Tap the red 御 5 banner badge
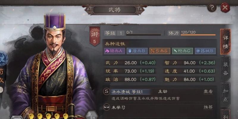The image size is (238, 119). tap(95, 36)
